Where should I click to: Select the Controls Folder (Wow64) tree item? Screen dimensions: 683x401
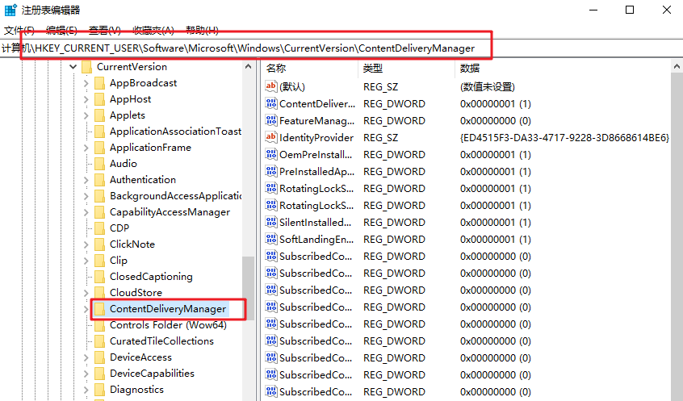point(168,325)
